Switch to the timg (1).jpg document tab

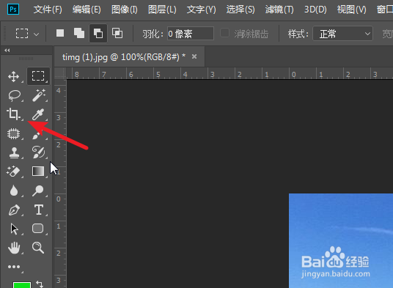click(124, 57)
